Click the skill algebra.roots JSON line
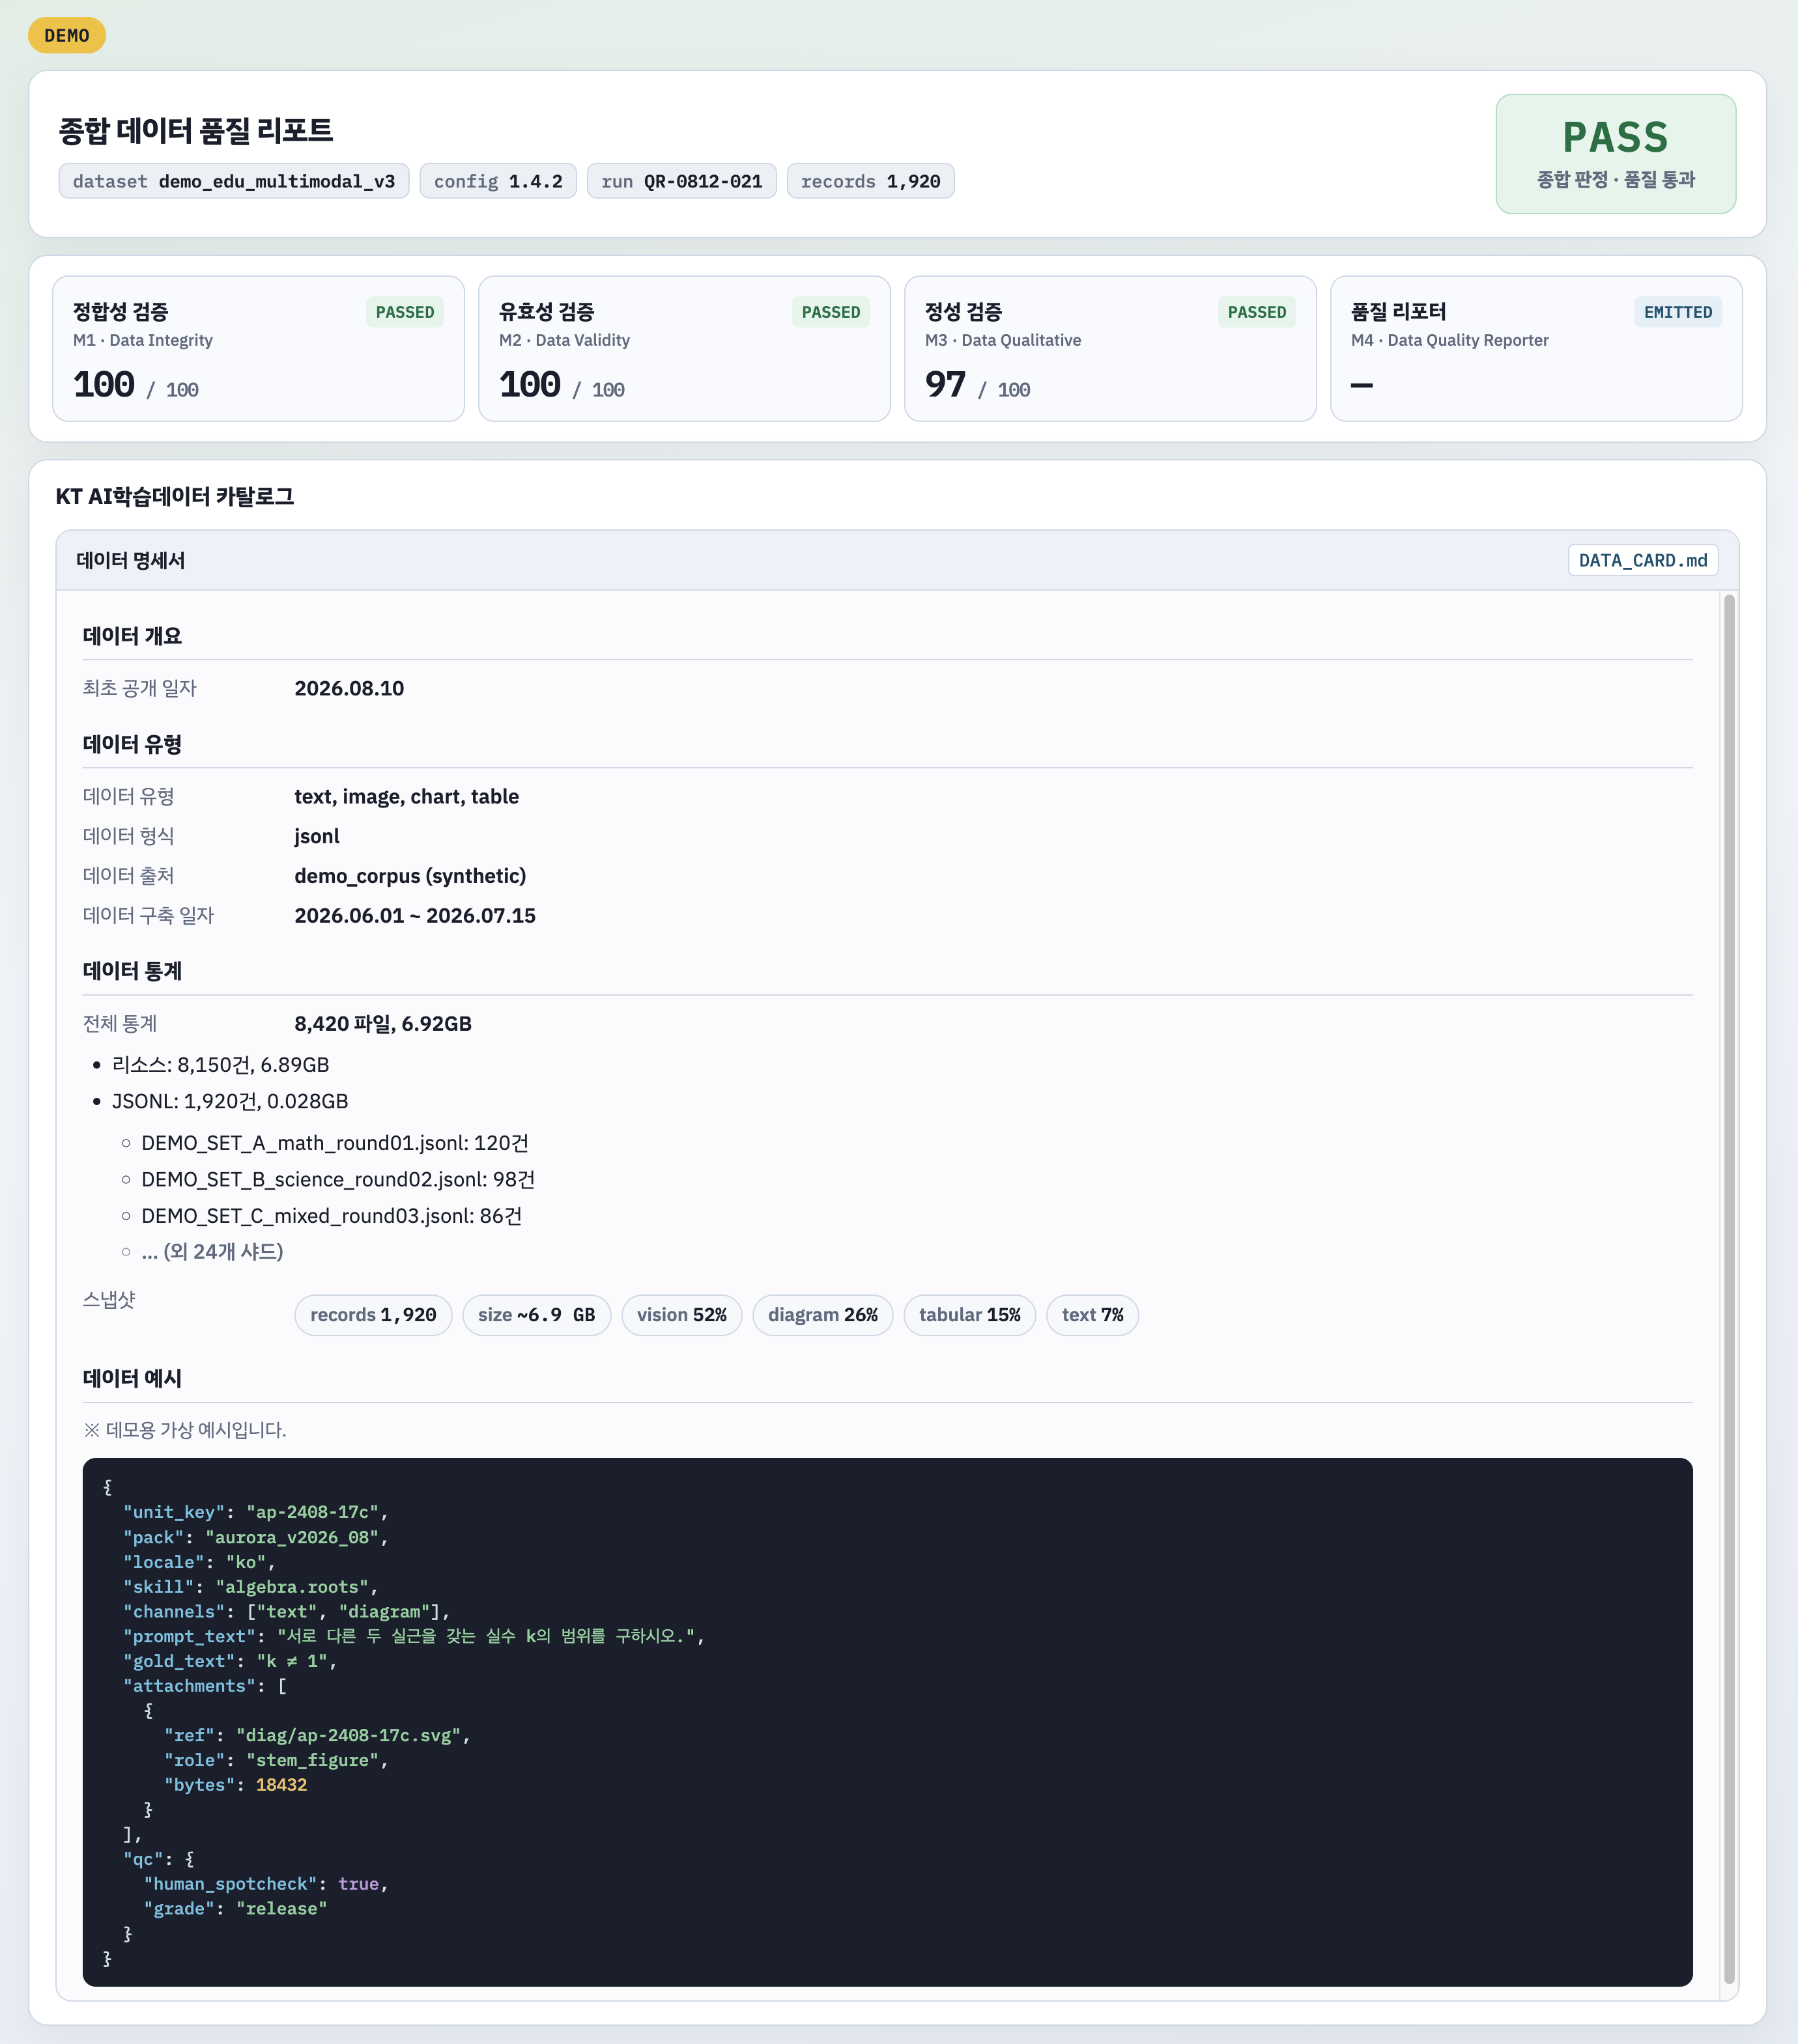The image size is (1798, 2044). [250, 1587]
